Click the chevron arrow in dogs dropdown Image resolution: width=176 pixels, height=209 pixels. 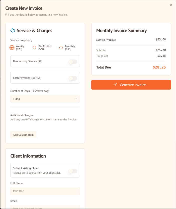click(x=75, y=99)
